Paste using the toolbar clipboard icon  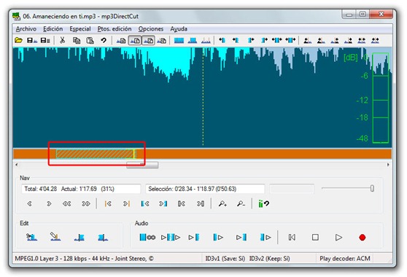[90, 41]
